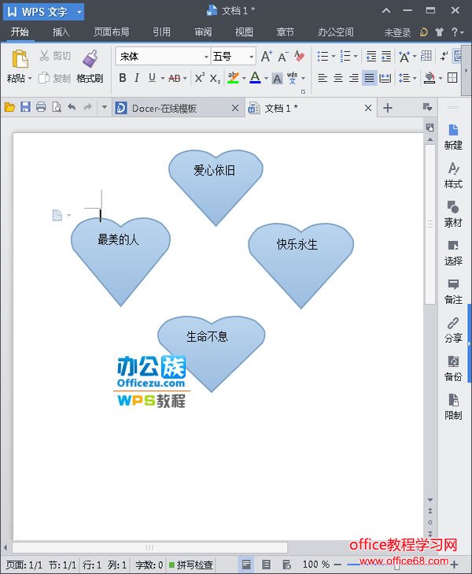Viewport: 472px width, 574px height.
Task: Expand quick access toolbar customize arrow
Action: tap(104, 107)
